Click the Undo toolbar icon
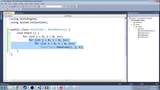The width and height of the screenshot is (160, 90). (x=26, y=6)
